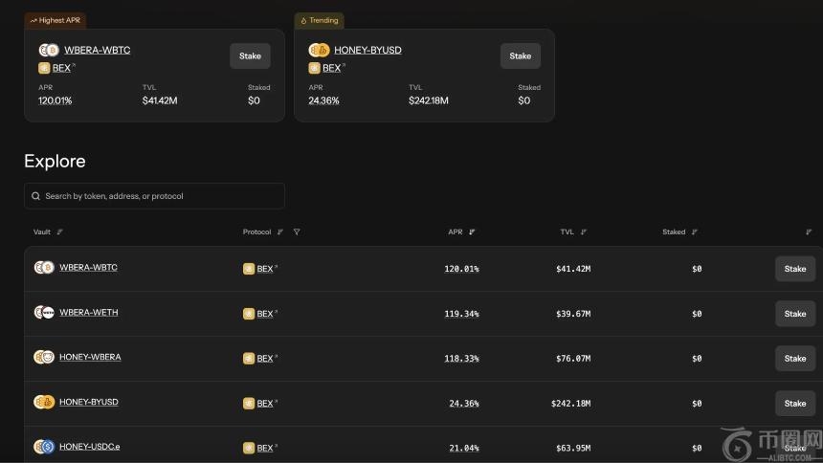Click Stake button in WBERA-WETH row
The image size is (823, 463).
[x=794, y=314]
